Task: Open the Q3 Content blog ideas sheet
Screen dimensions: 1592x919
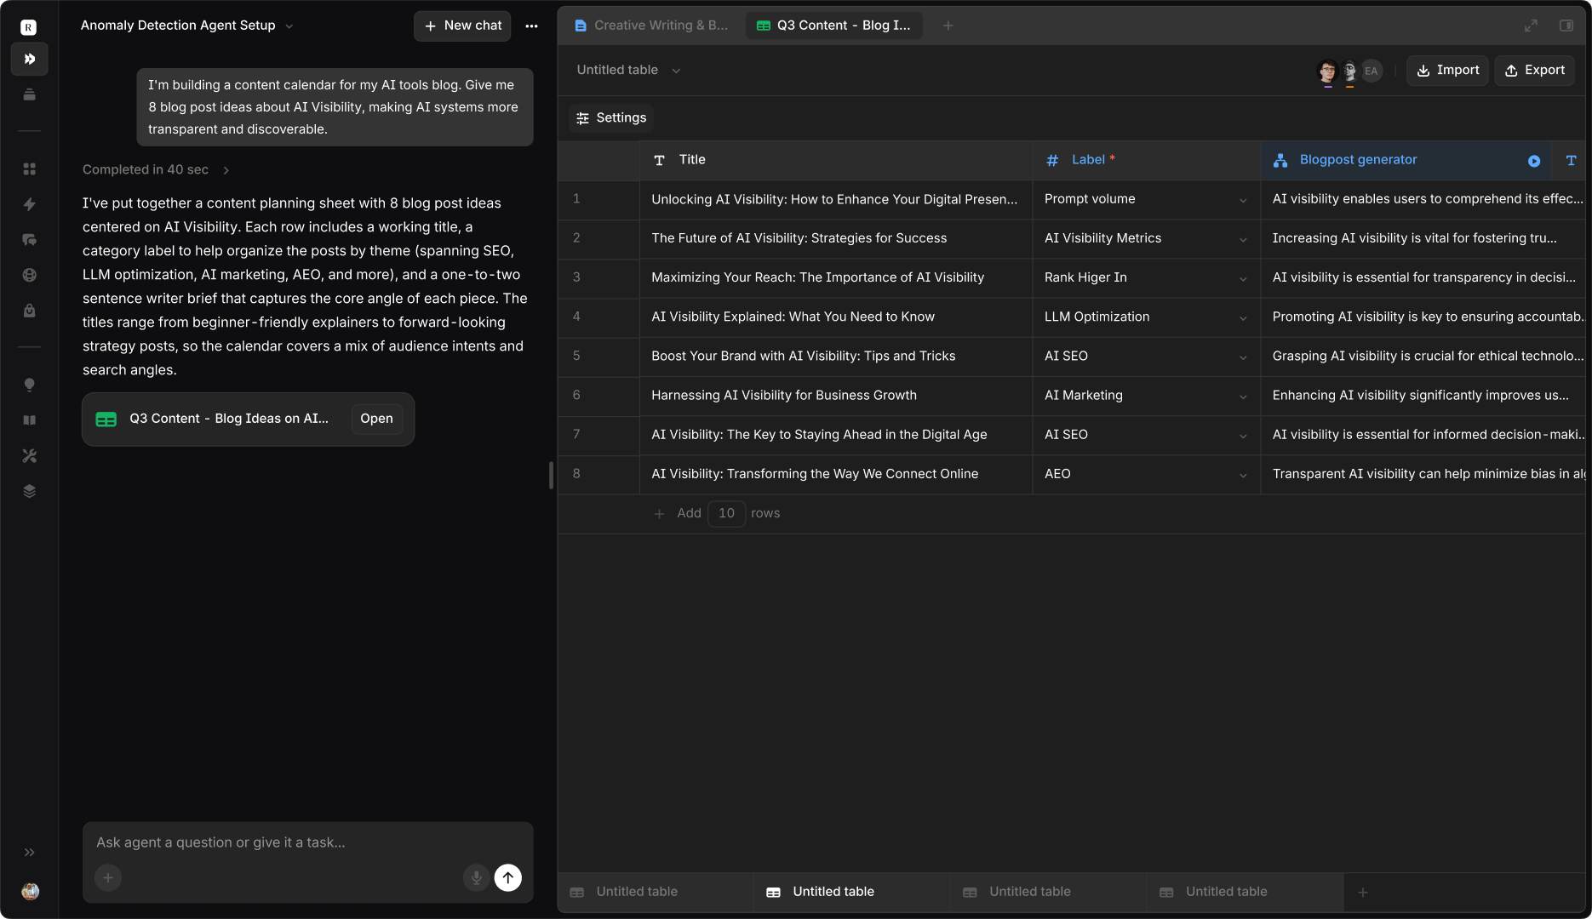Action: click(x=376, y=419)
